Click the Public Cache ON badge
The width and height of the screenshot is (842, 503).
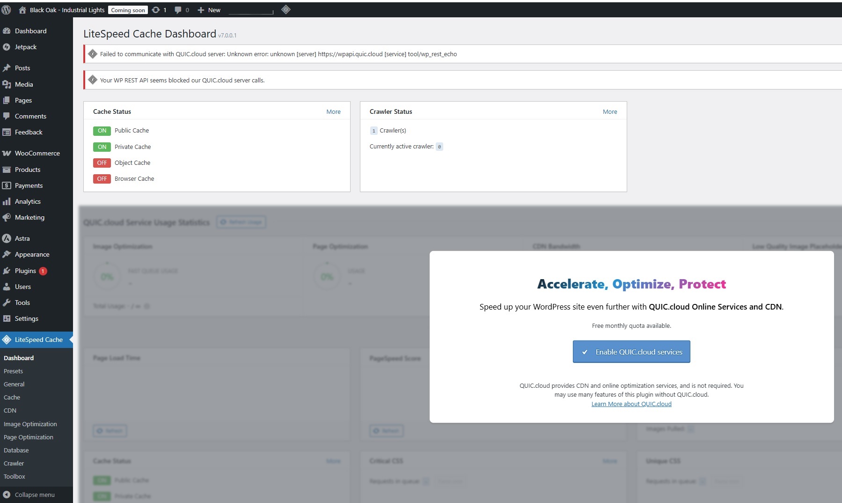tap(102, 131)
